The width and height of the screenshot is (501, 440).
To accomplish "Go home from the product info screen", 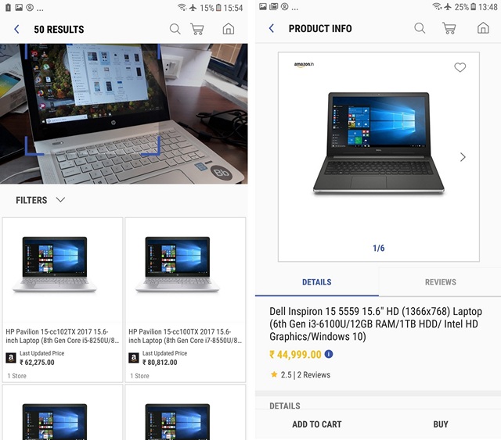I will click(483, 28).
